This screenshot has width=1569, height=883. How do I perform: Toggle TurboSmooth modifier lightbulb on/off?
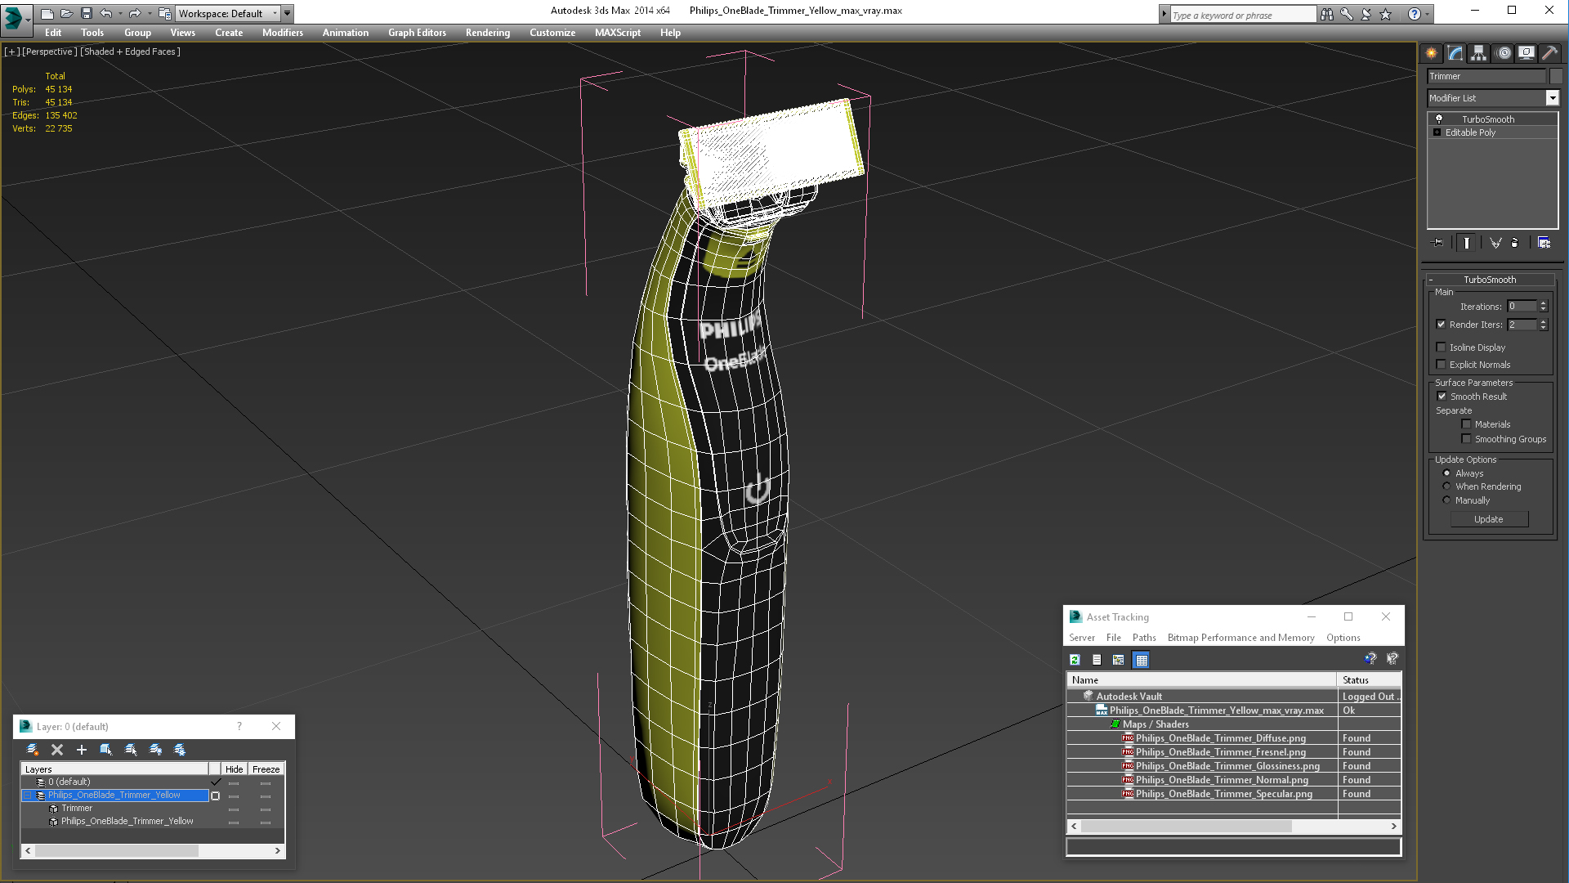pos(1439,119)
